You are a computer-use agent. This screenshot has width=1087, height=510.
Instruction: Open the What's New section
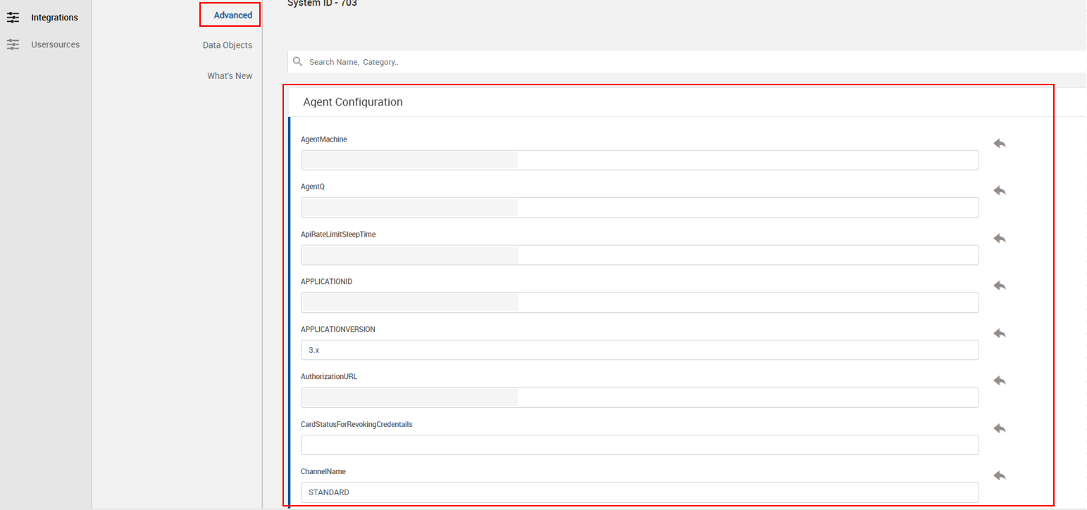[229, 75]
